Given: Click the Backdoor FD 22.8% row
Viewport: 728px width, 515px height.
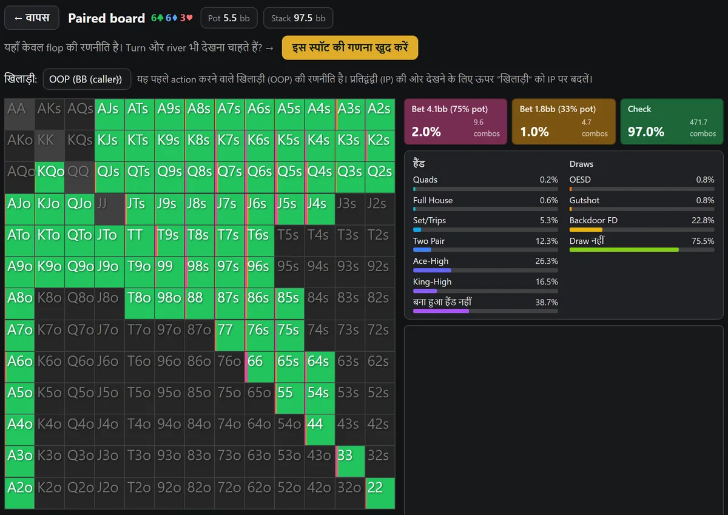Looking at the screenshot, I should pos(642,224).
